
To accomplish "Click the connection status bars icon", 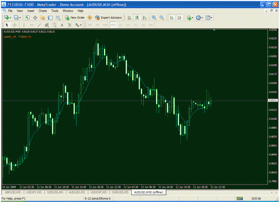I will [240, 198].
